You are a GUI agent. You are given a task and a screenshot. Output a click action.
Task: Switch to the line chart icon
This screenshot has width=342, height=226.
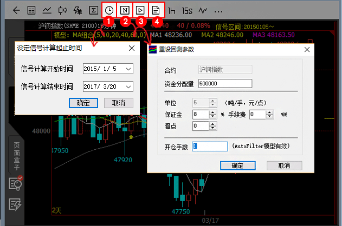(x=47, y=10)
